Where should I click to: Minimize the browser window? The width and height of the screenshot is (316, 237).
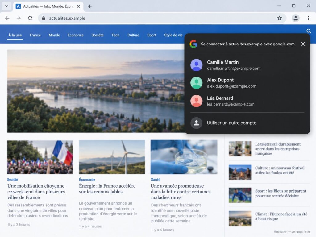tap(279, 6)
